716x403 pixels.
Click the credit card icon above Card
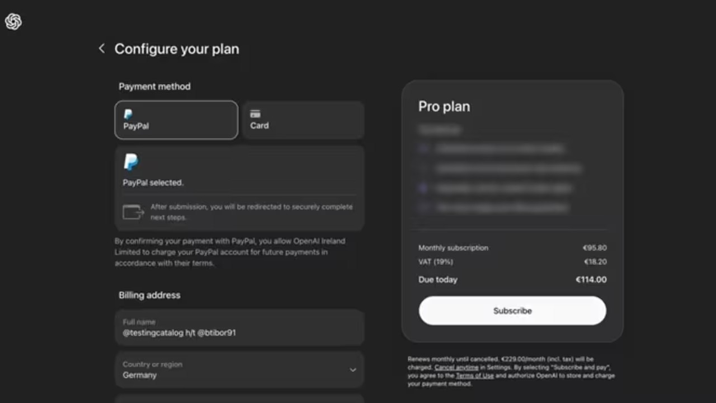pyautogui.click(x=255, y=114)
